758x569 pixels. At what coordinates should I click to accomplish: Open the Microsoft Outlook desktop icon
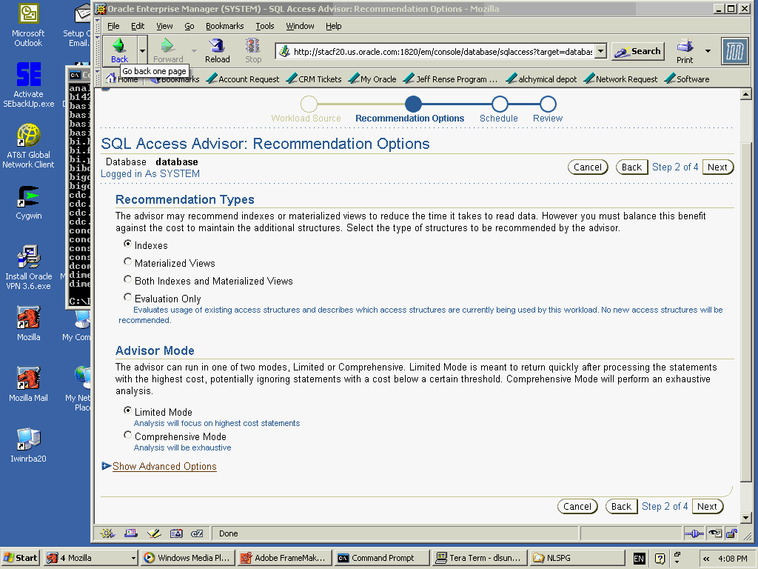coord(28,15)
